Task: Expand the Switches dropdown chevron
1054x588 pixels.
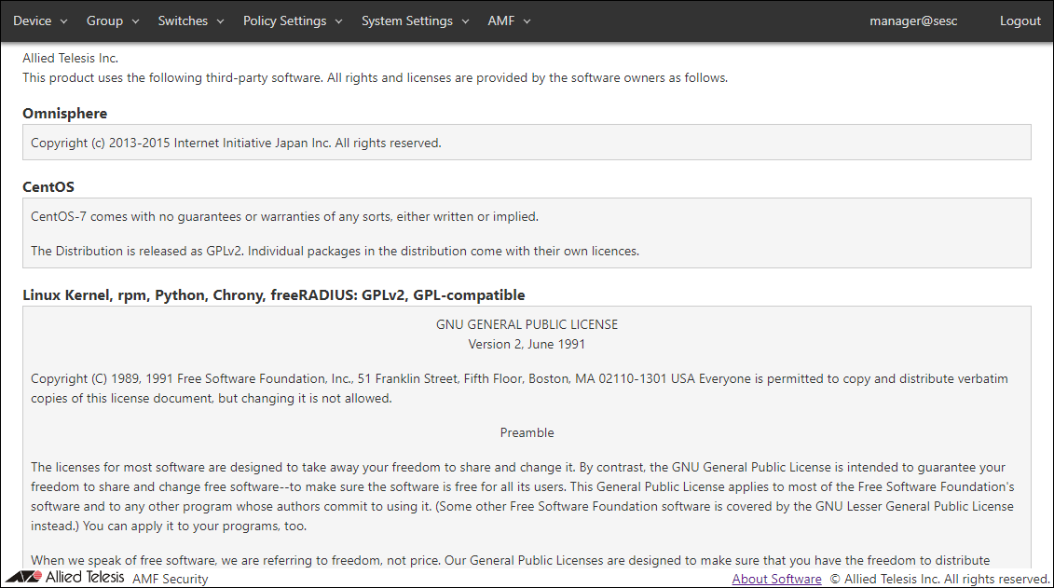Action: [x=220, y=21]
